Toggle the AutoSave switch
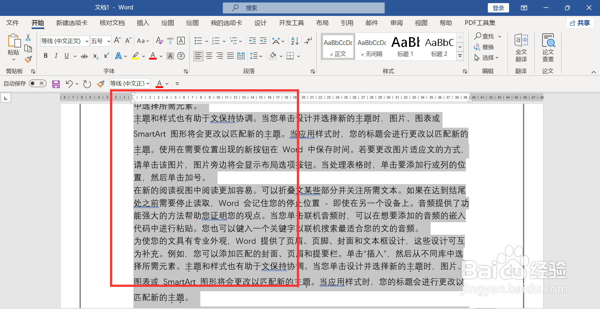The width and height of the screenshot is (600, 309). pyautogui.click(x=37, y=83)
